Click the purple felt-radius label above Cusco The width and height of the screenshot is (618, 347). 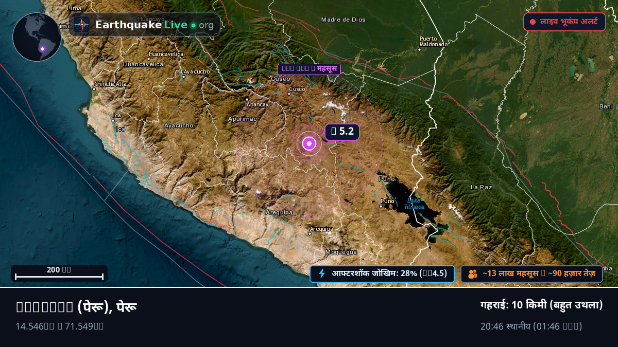(x=309, y=69)
